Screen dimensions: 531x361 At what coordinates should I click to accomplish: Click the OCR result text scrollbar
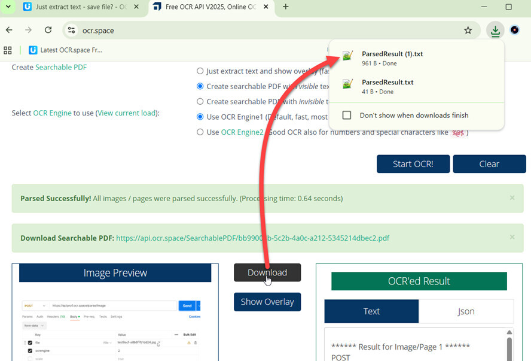click(x=509, y=347)
